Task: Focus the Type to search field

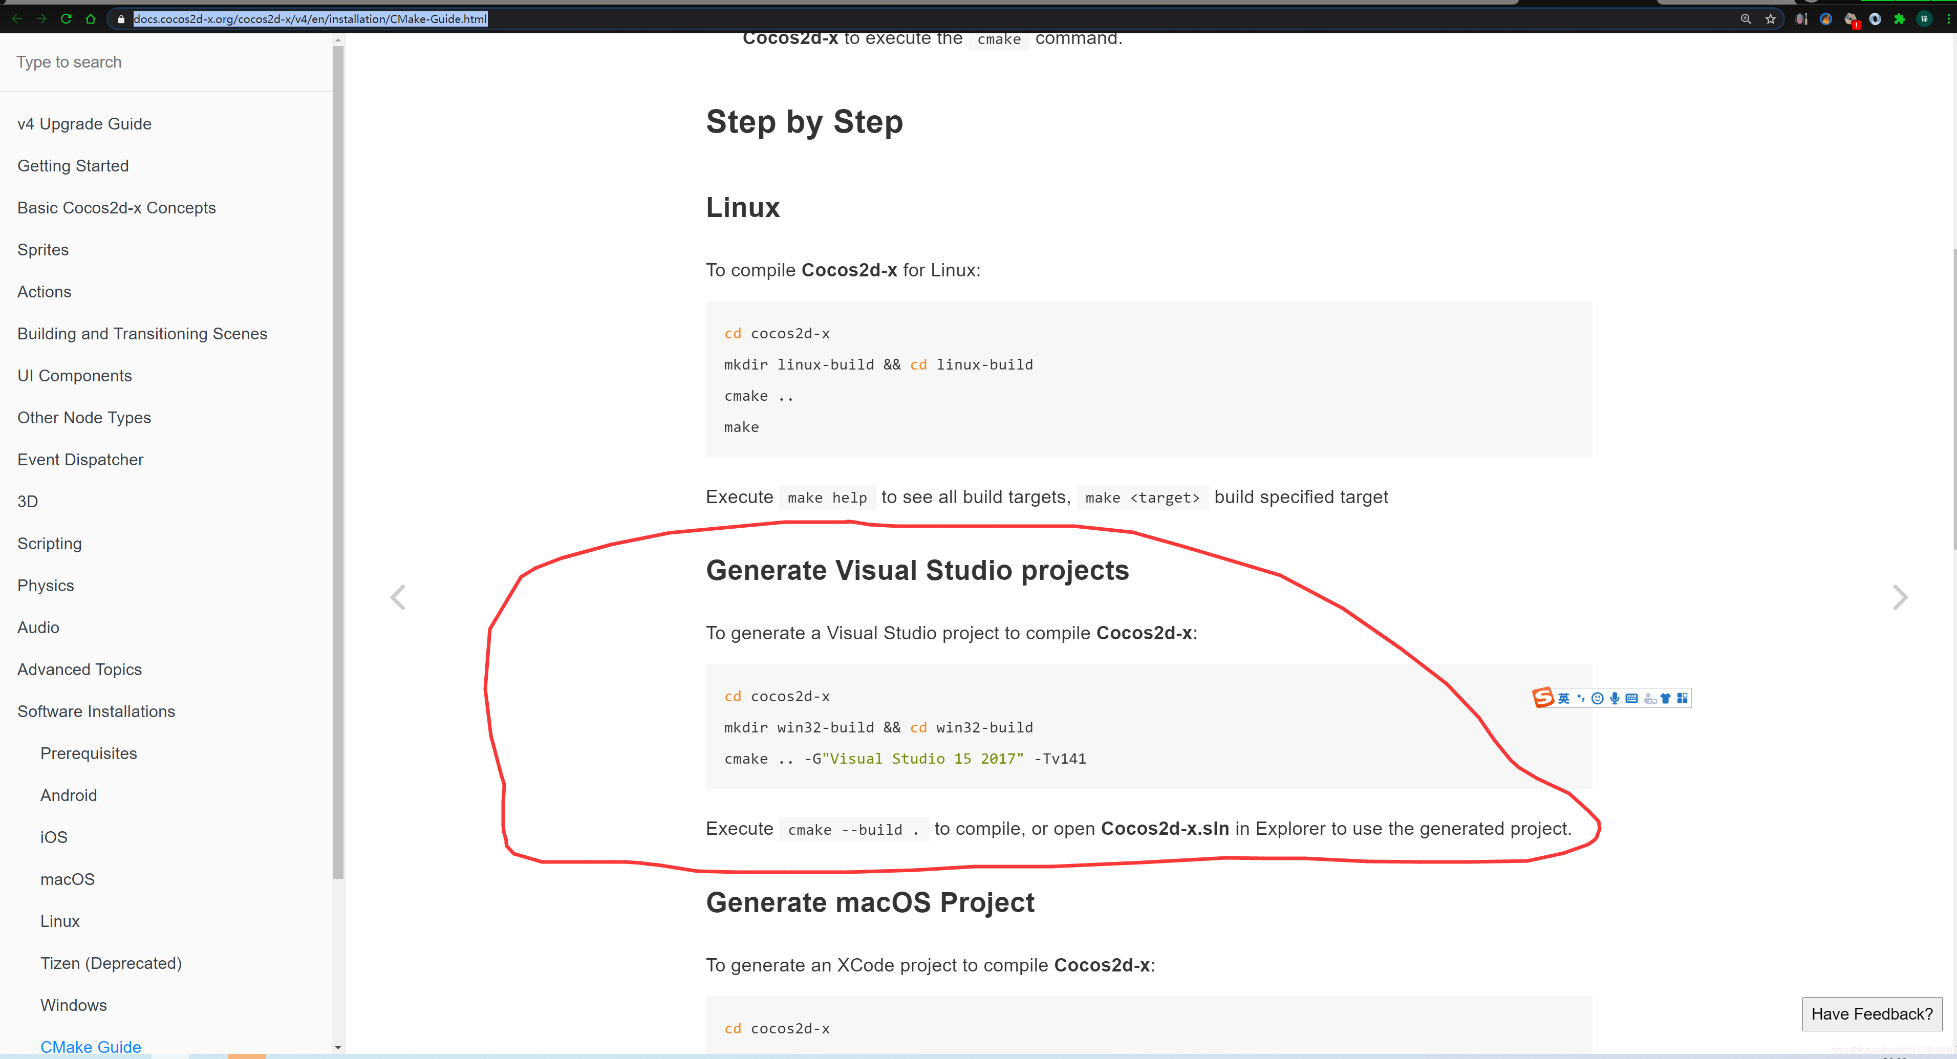Action: point(166,62)
